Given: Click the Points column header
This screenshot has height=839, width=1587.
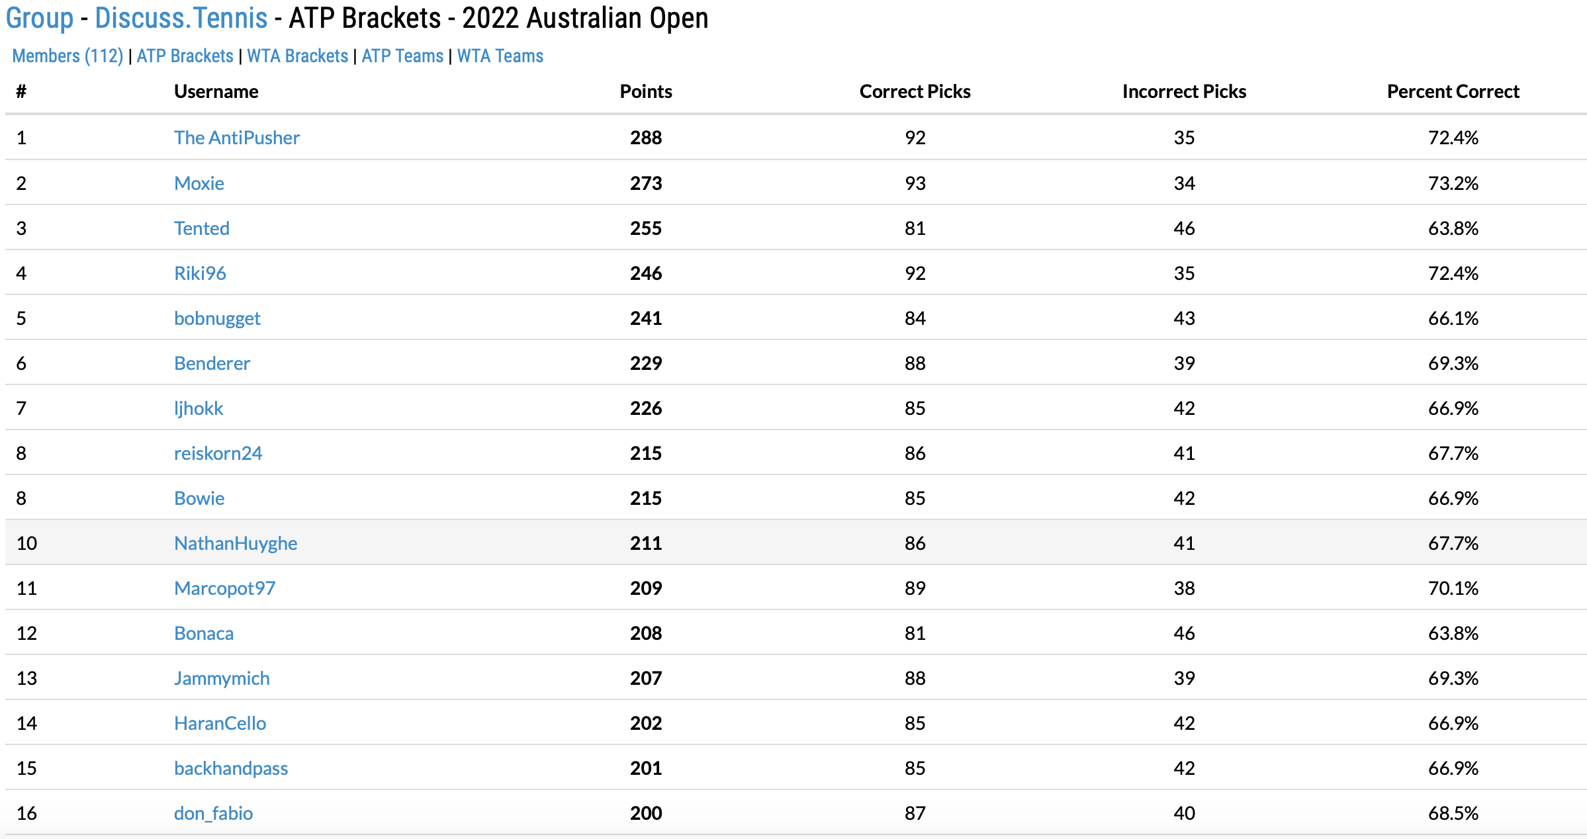Looking at the screenshot, I should click(645, 91).
